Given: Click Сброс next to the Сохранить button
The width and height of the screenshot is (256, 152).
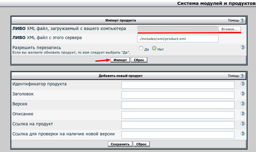Looking at the screenshot, I should click(x=141, y=144).
